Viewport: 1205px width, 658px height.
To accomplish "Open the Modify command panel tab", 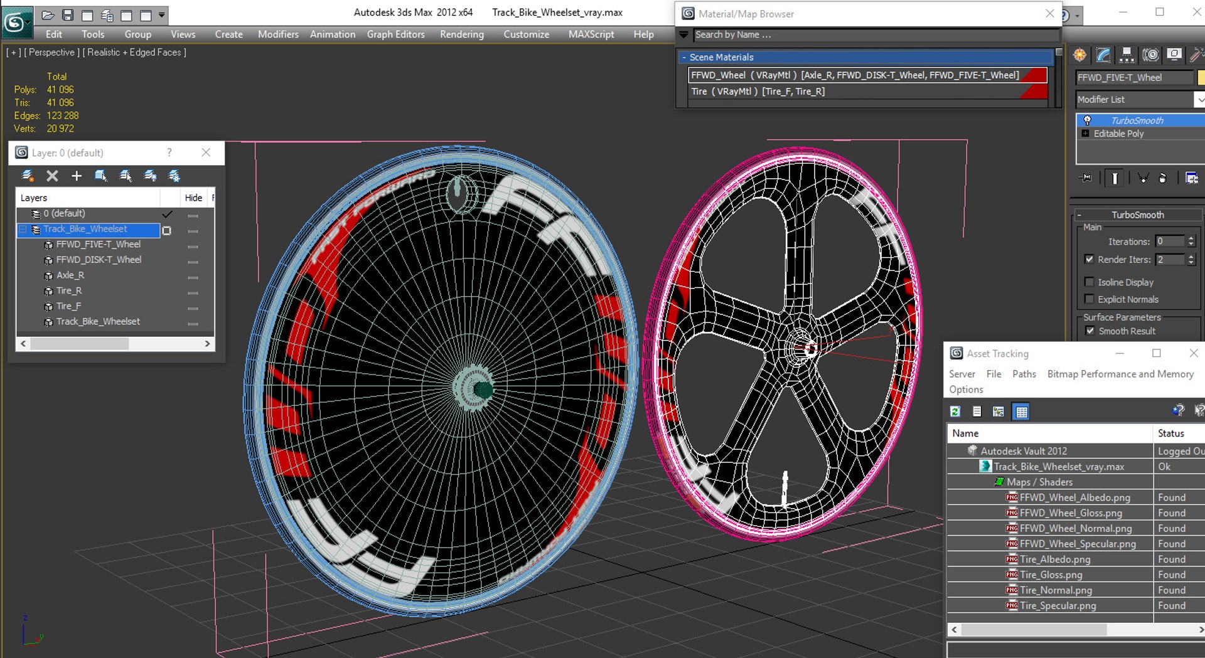I will pyautogui.click(x=1103, y=55).
